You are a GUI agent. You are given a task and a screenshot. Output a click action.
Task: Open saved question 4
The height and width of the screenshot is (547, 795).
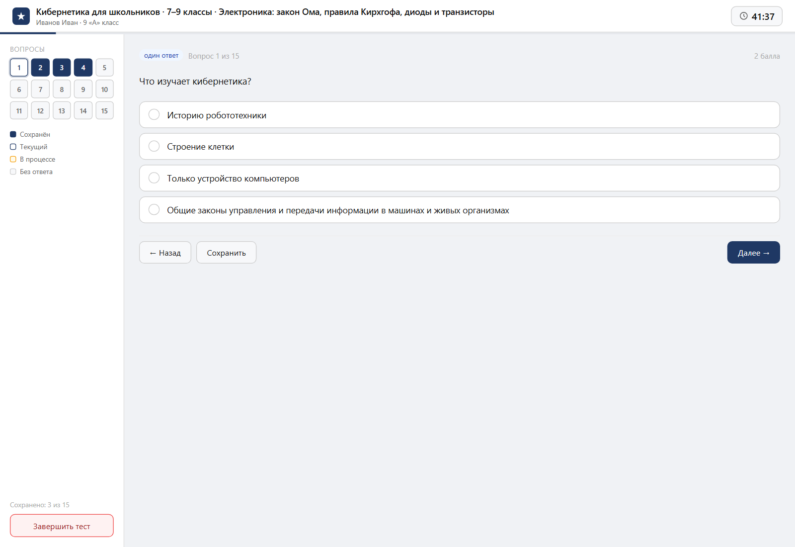coord(83,68)
